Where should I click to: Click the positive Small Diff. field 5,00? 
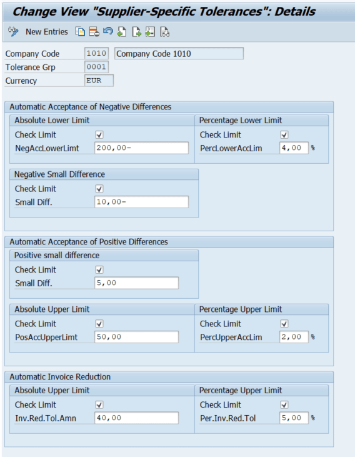coord(136,283)
